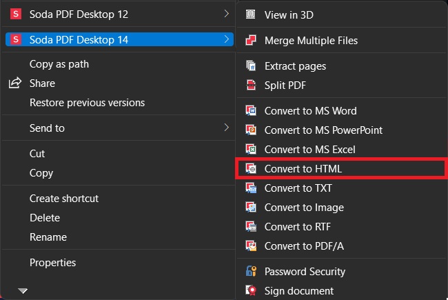Select Copy as path
This screenshot has width=448, height=300.
pyautogui.click(x=59, y=64)
